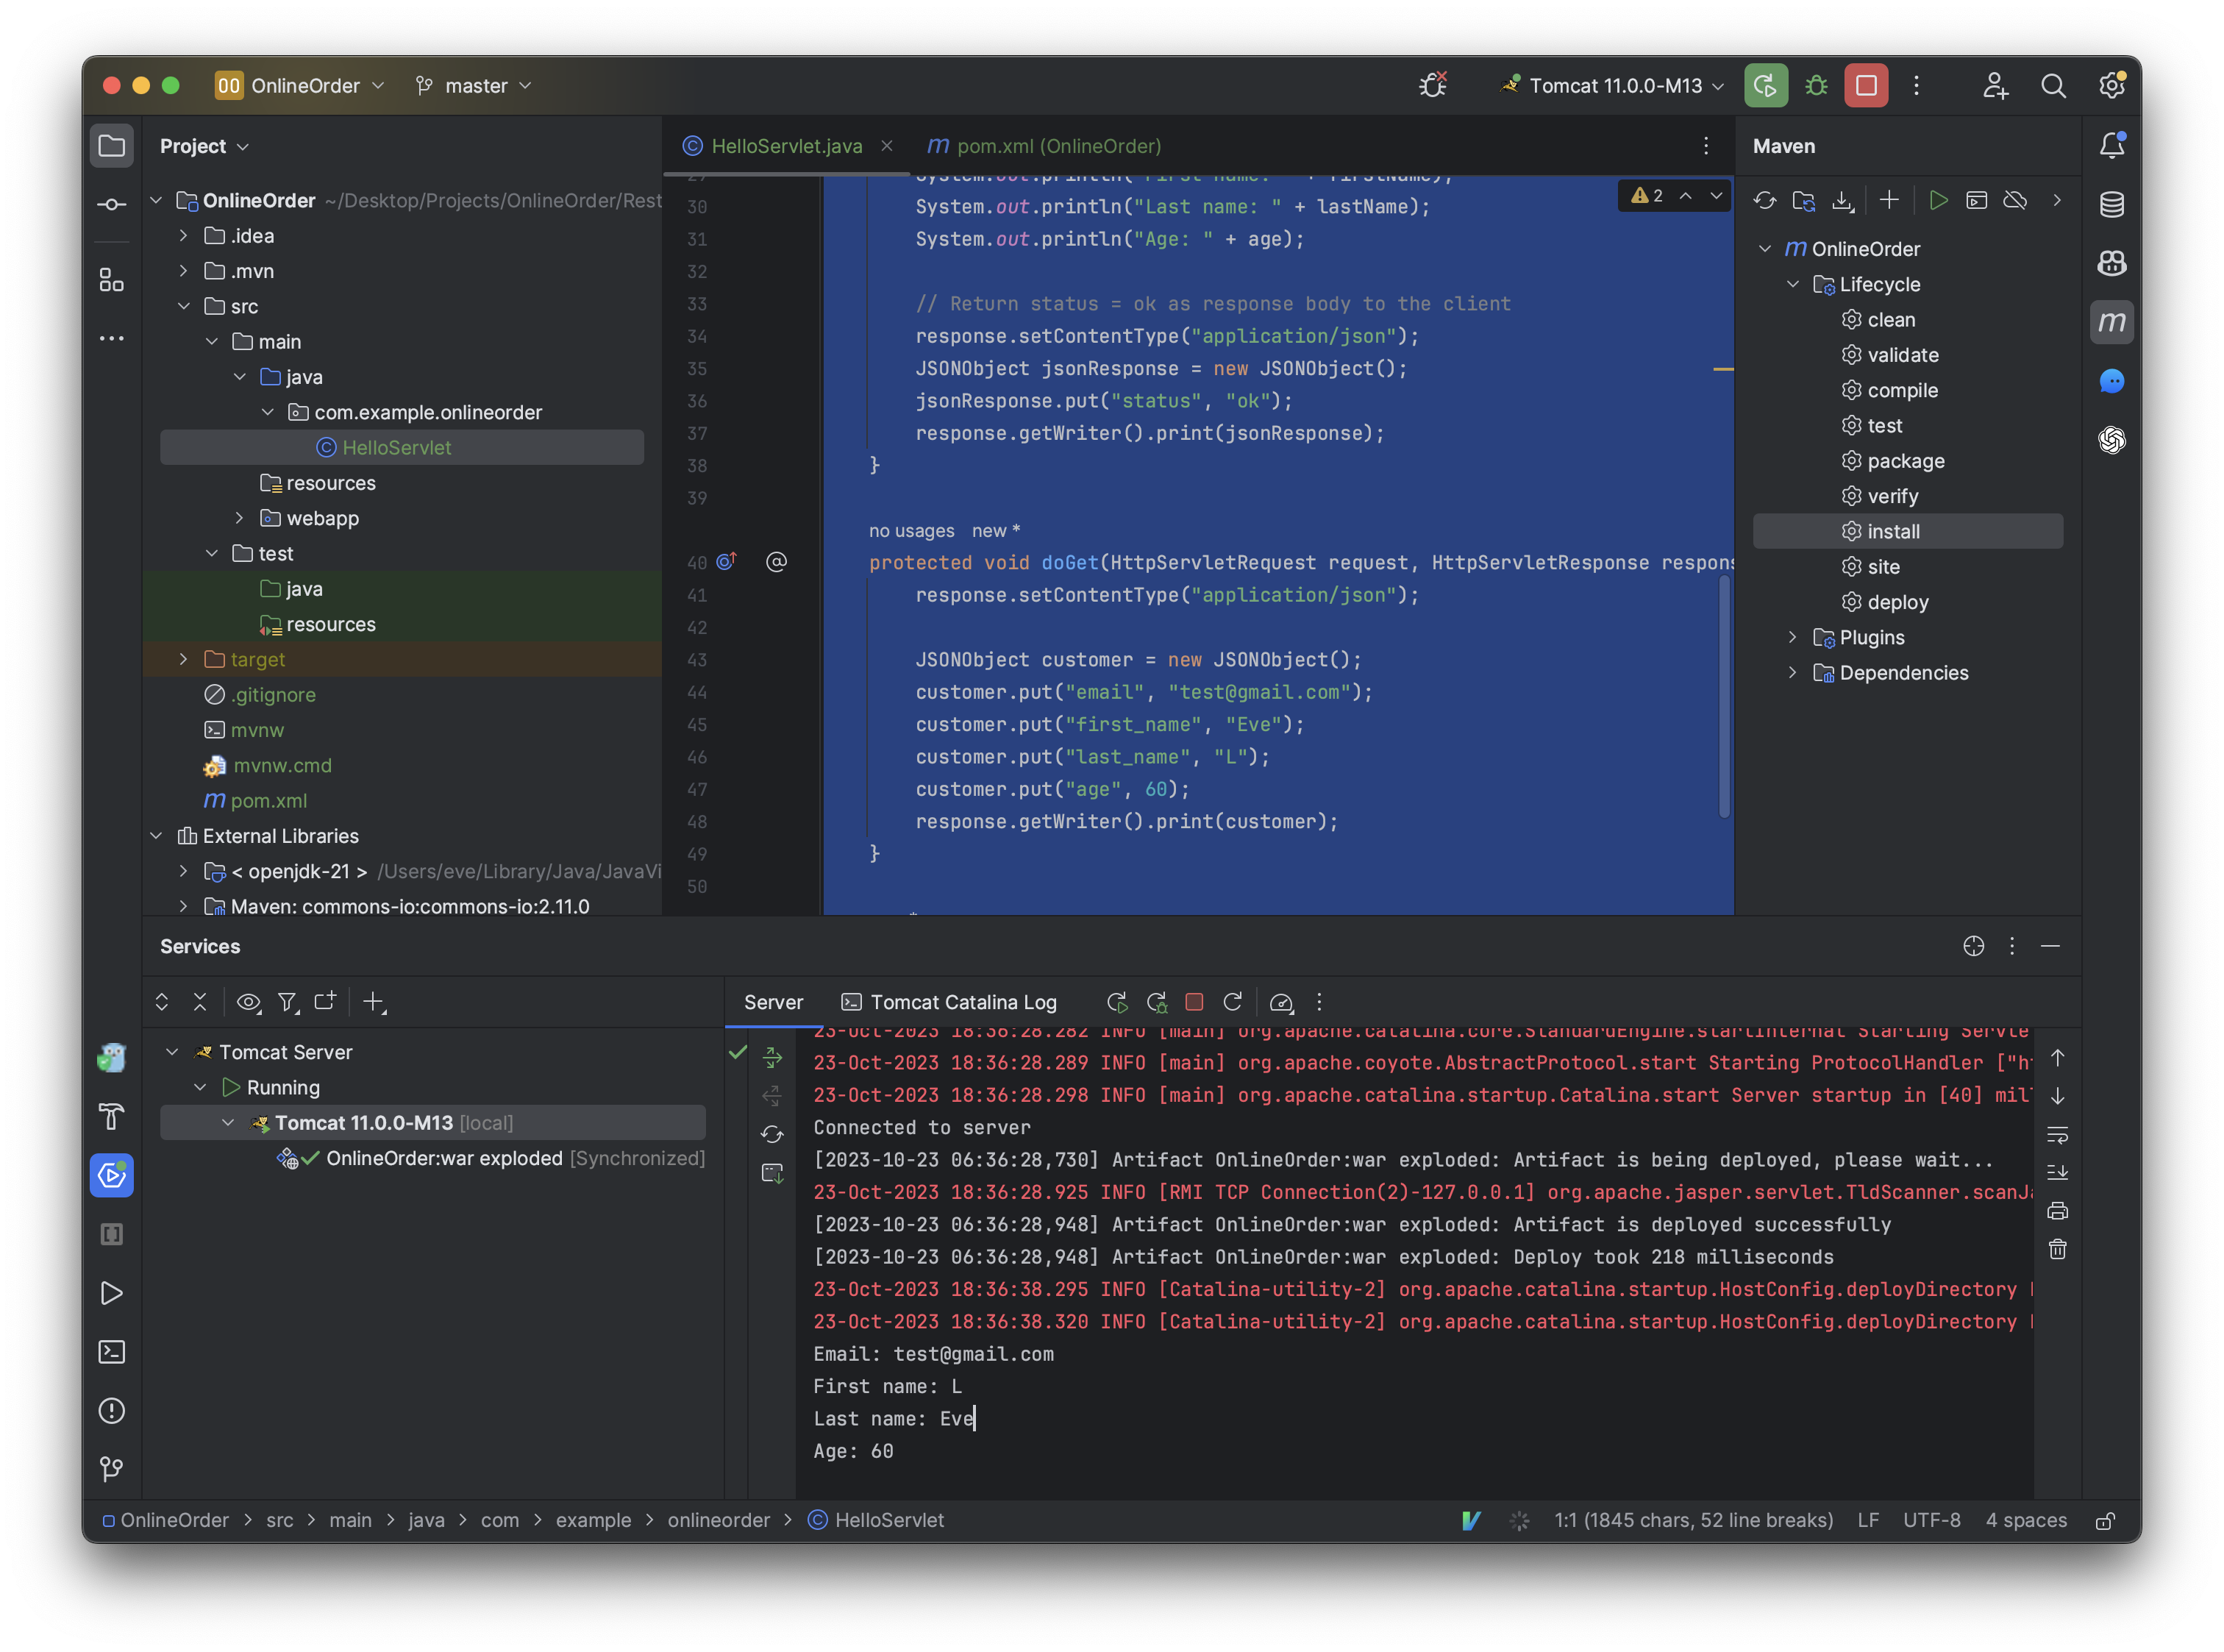Reload all Maven projects

[1765, 200]
